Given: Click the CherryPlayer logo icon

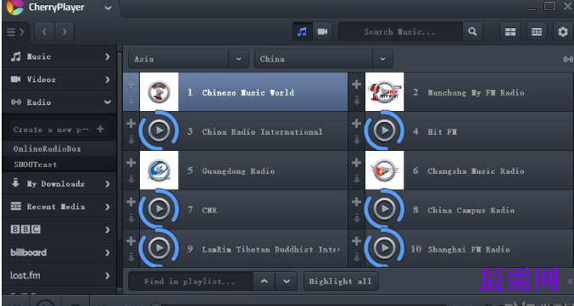Looking at the screenshot, I should [x=15, y=7].
